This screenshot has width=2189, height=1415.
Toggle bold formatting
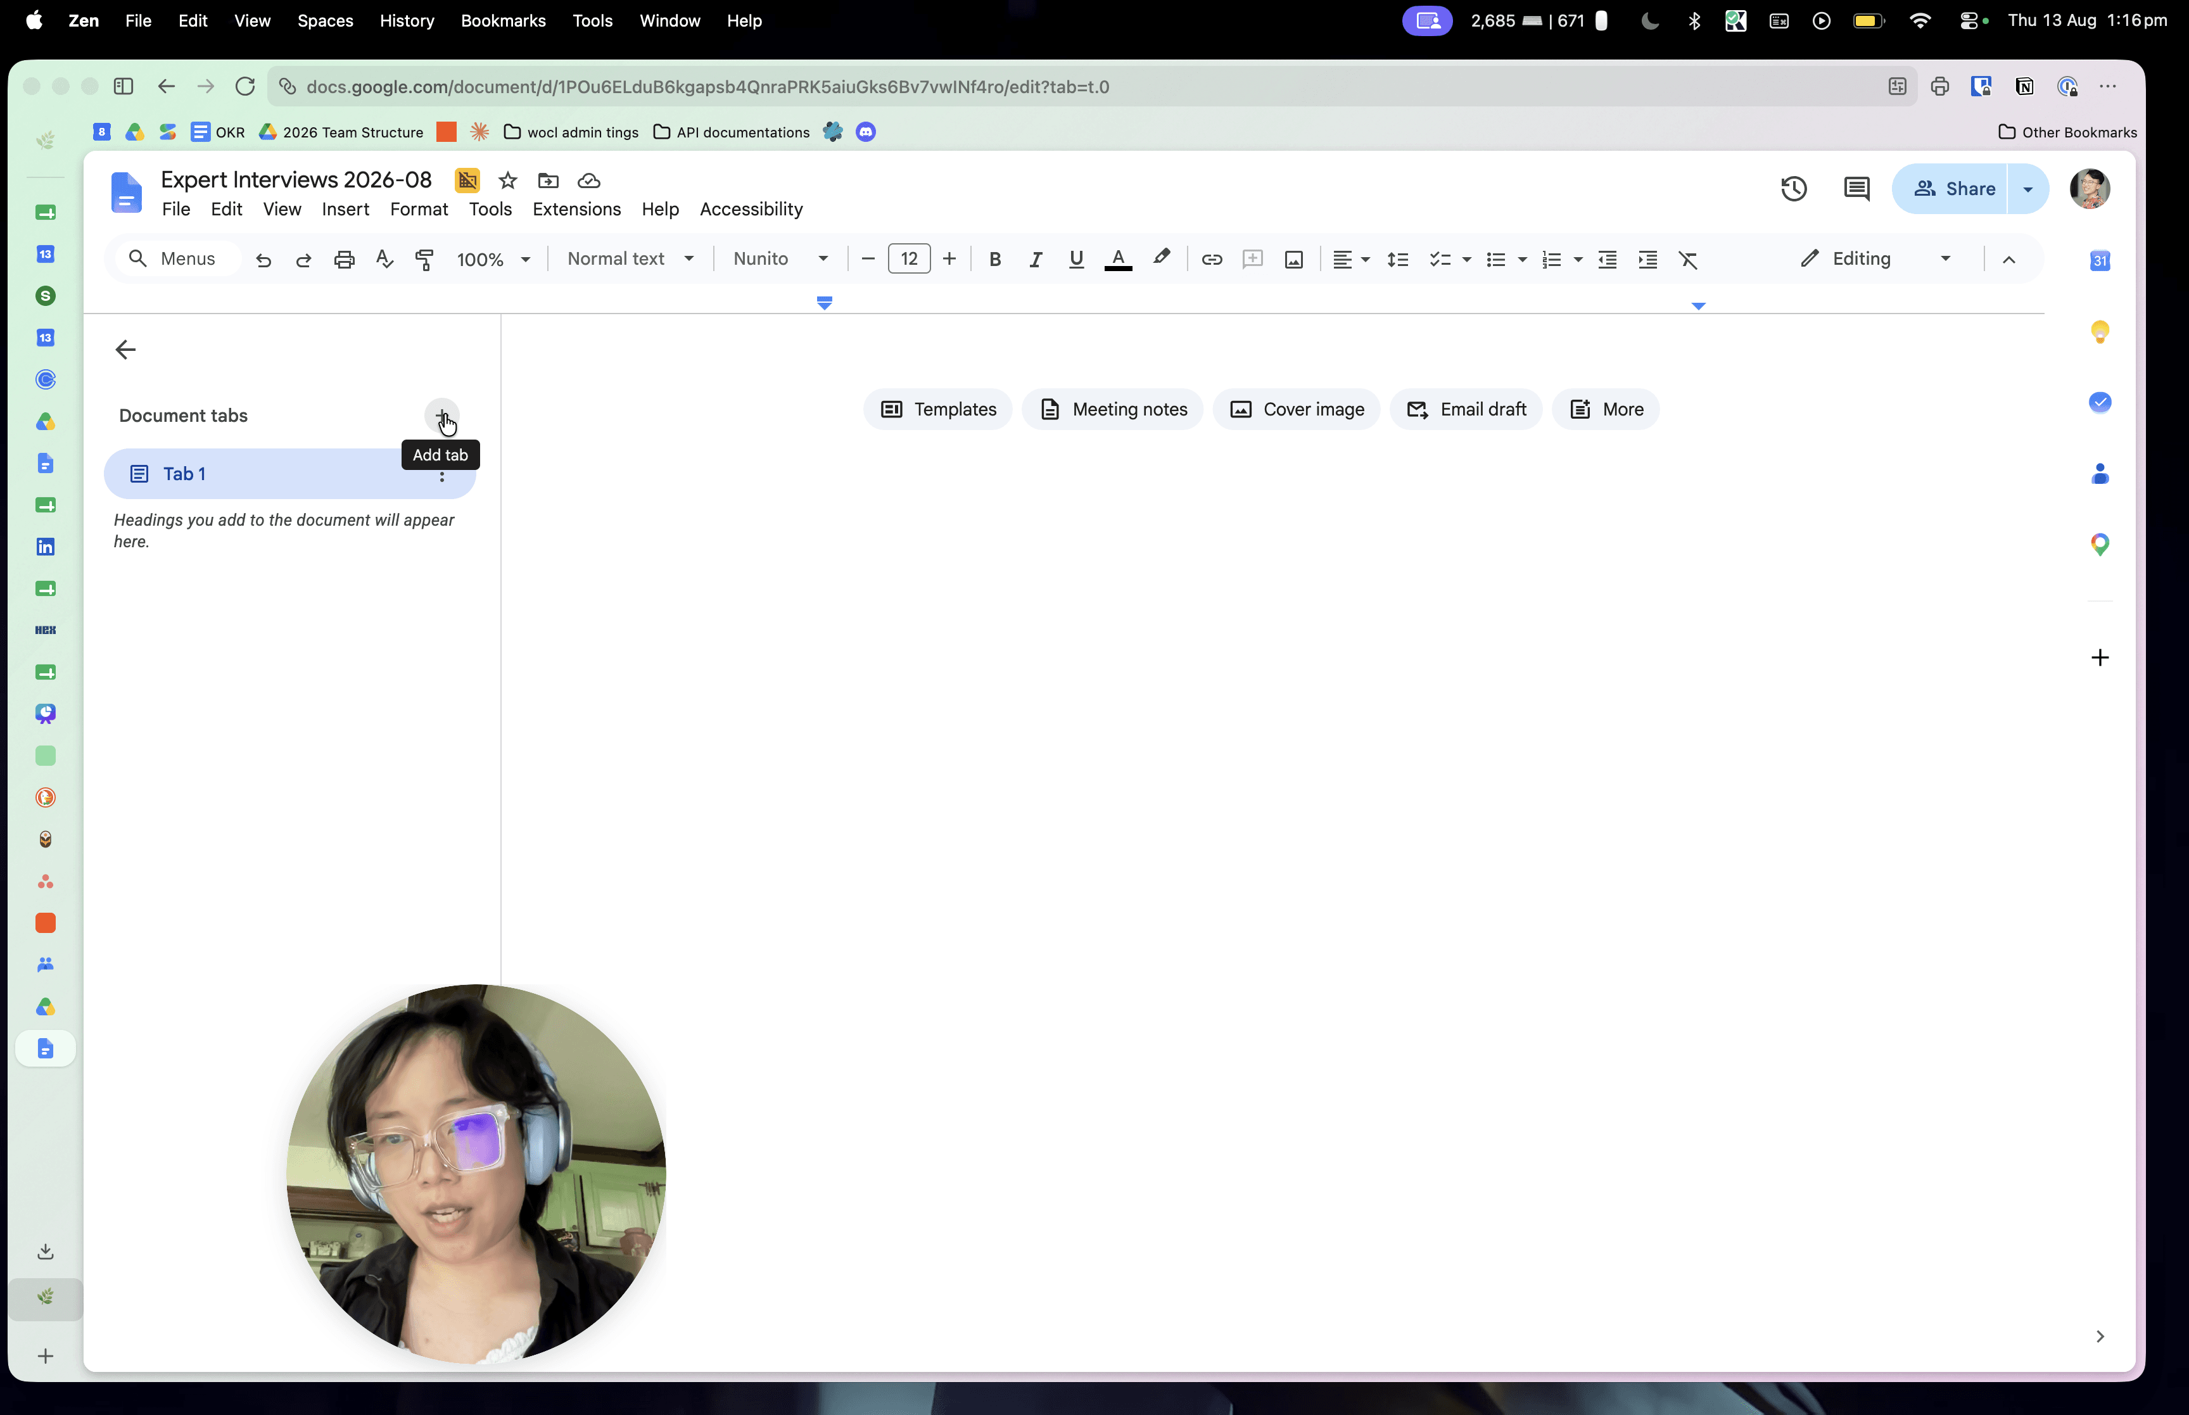[995, 260]
